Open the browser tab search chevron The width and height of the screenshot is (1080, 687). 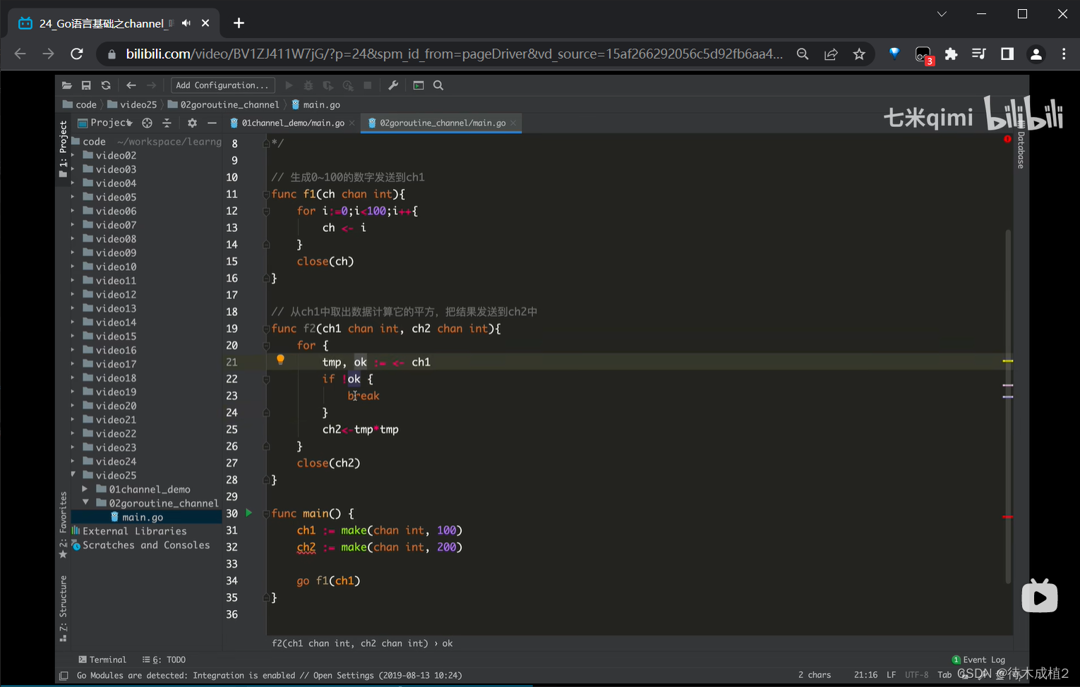coord(942,14)
